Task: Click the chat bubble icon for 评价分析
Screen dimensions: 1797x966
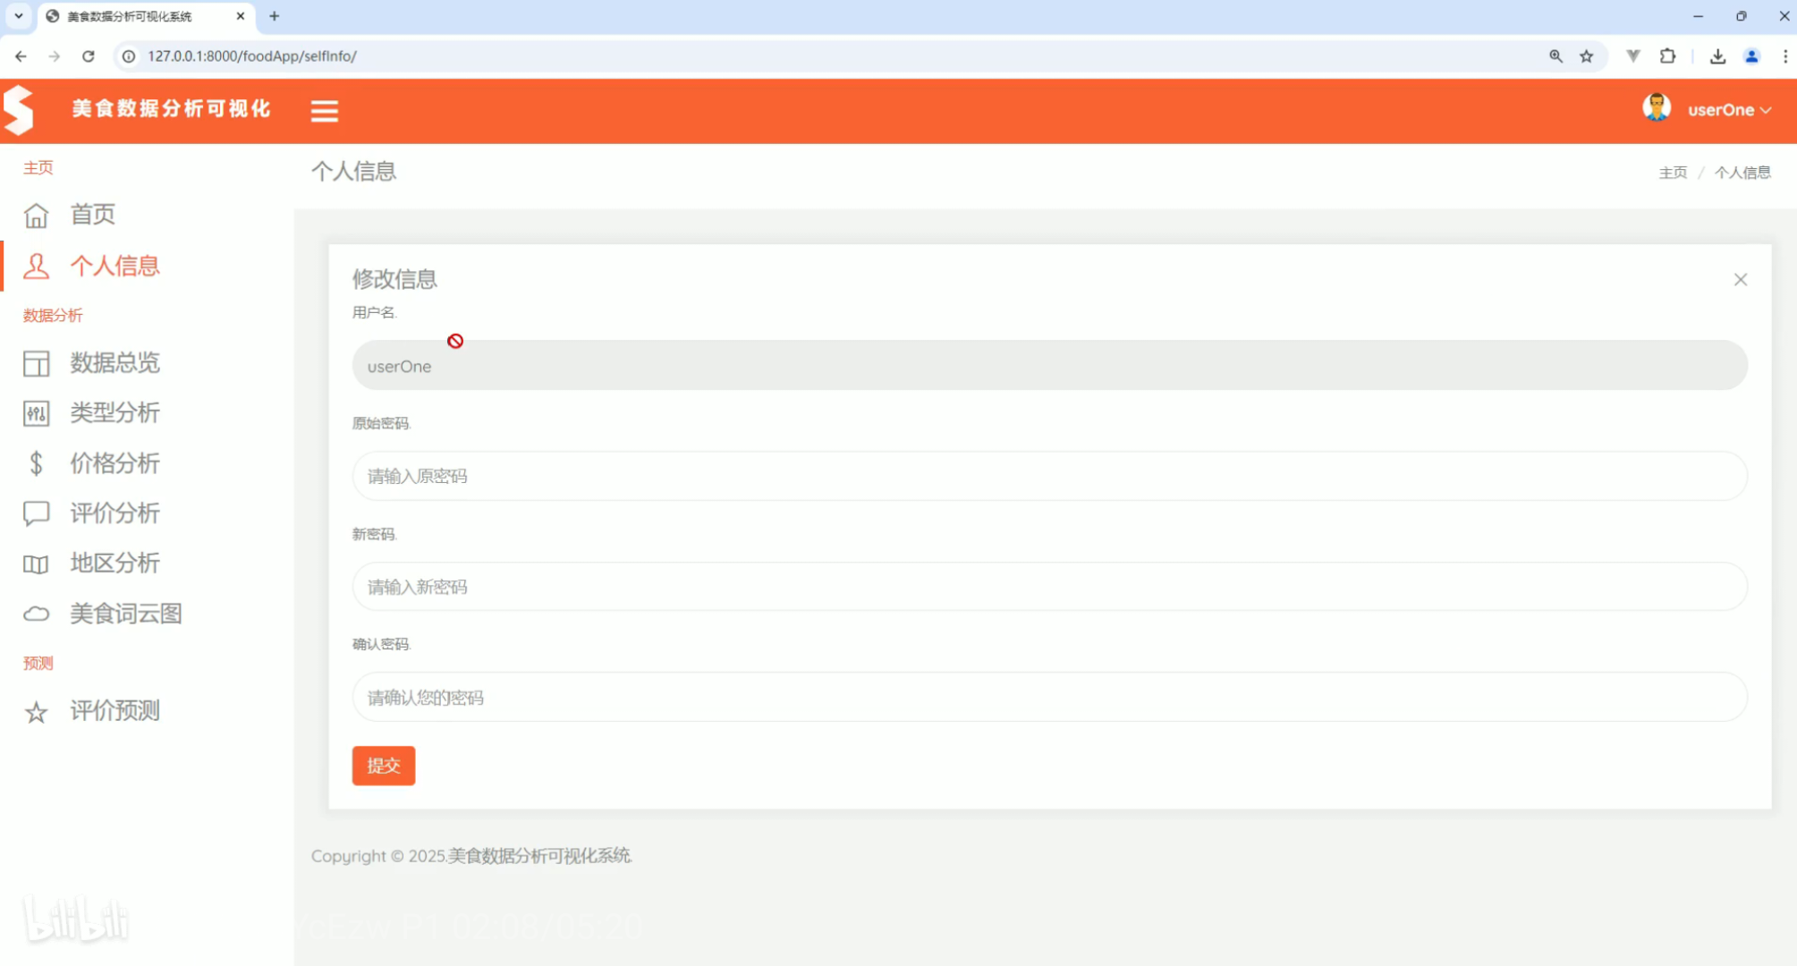Action: 36,513
